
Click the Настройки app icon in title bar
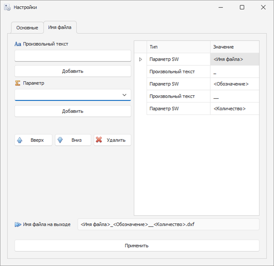[7, 7]
